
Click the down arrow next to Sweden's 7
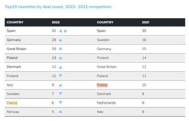pyautogui.click(x=60, y=93)
